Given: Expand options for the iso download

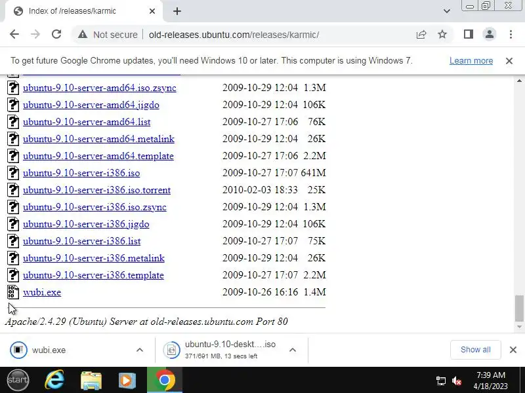Looking at the screenshot, I should tap(292, 350).
